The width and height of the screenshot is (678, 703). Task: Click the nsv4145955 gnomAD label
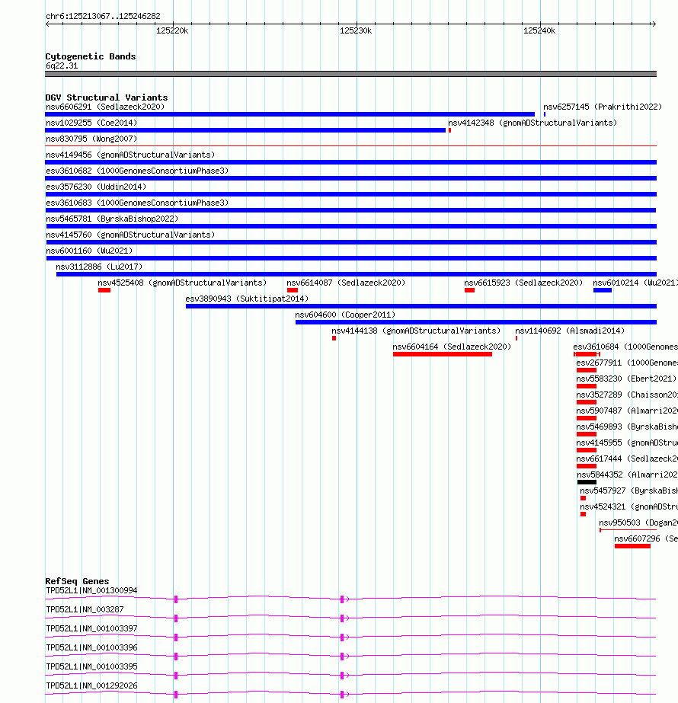[x=627, y=443]
